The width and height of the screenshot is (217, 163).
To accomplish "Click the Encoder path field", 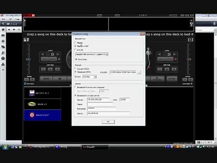I will [x=123, y=72].
